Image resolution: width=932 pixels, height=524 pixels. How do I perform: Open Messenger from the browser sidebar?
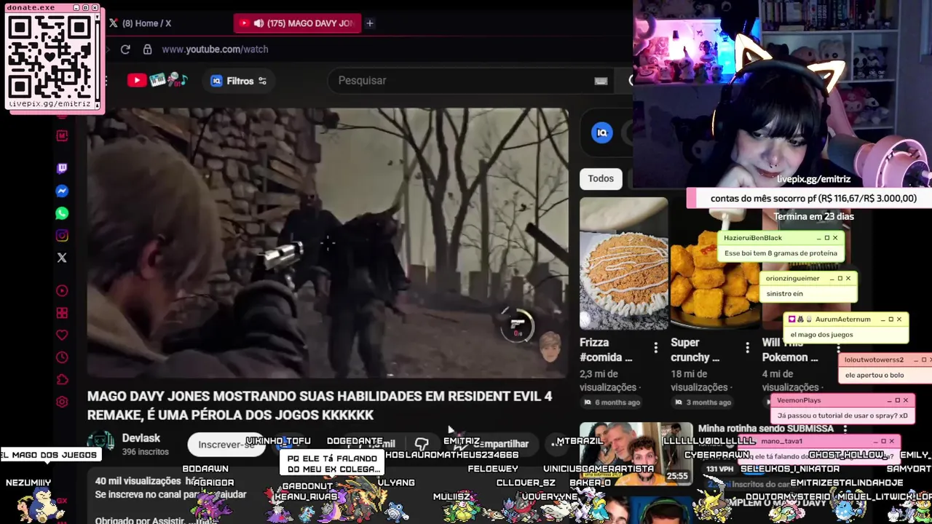(62, 191)
